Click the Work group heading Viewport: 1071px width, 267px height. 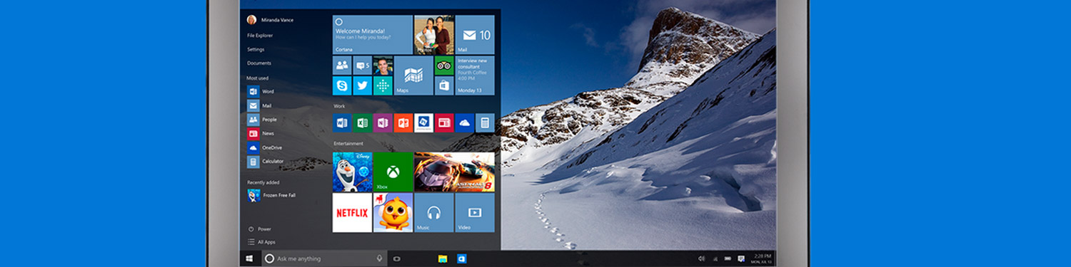tap(339, 106)
